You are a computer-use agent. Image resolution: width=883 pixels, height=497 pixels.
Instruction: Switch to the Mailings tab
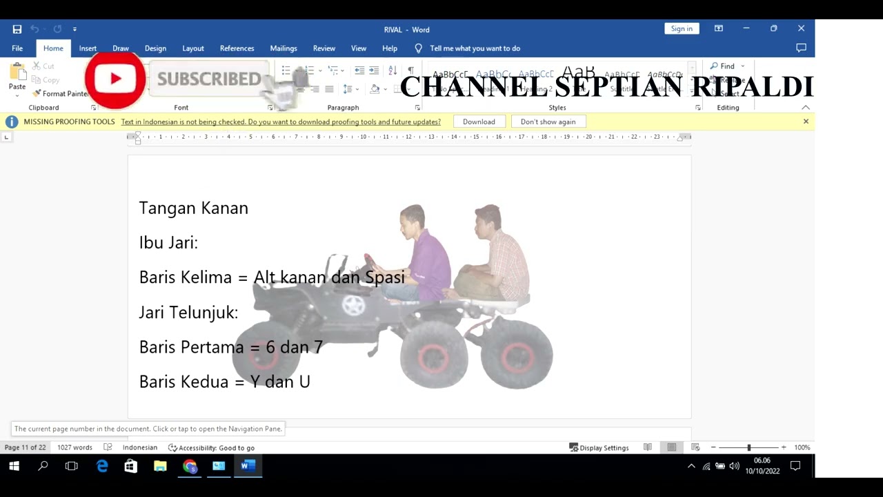point(284,48)
